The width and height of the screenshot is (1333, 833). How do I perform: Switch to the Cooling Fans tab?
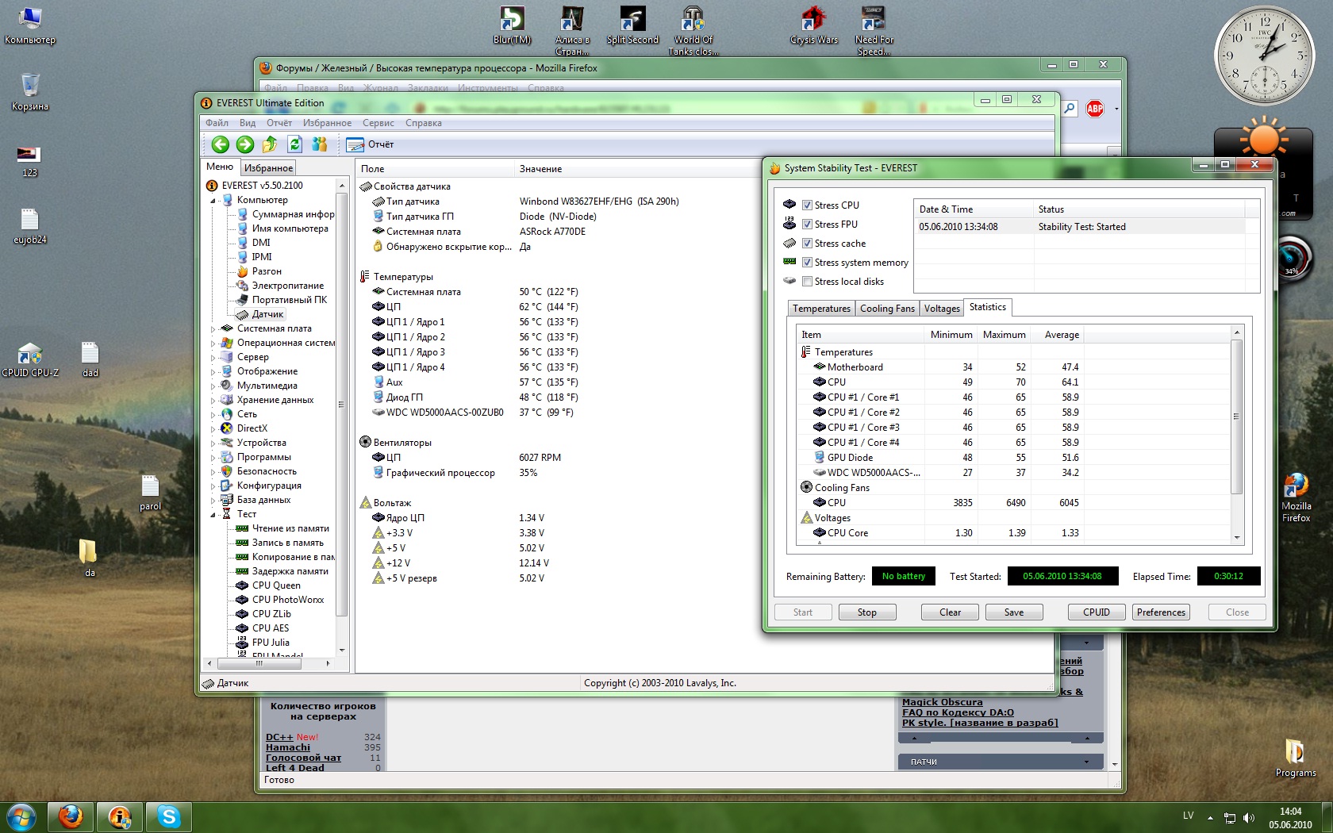click(886, 309)
